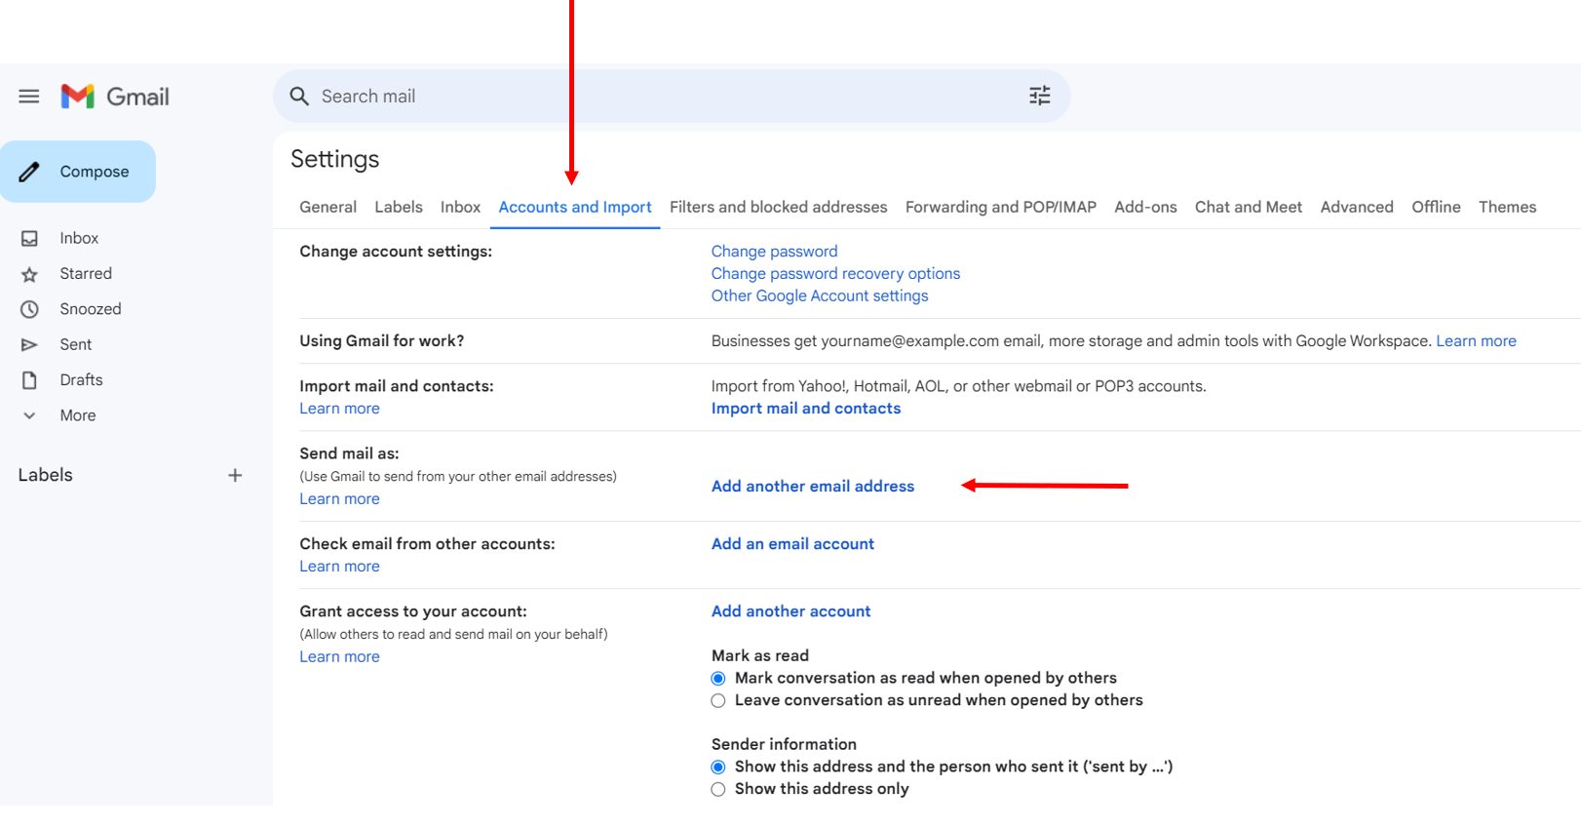Click Add an email account link
The height and width of the screenshot is (826, 1581).
[792, 544]
